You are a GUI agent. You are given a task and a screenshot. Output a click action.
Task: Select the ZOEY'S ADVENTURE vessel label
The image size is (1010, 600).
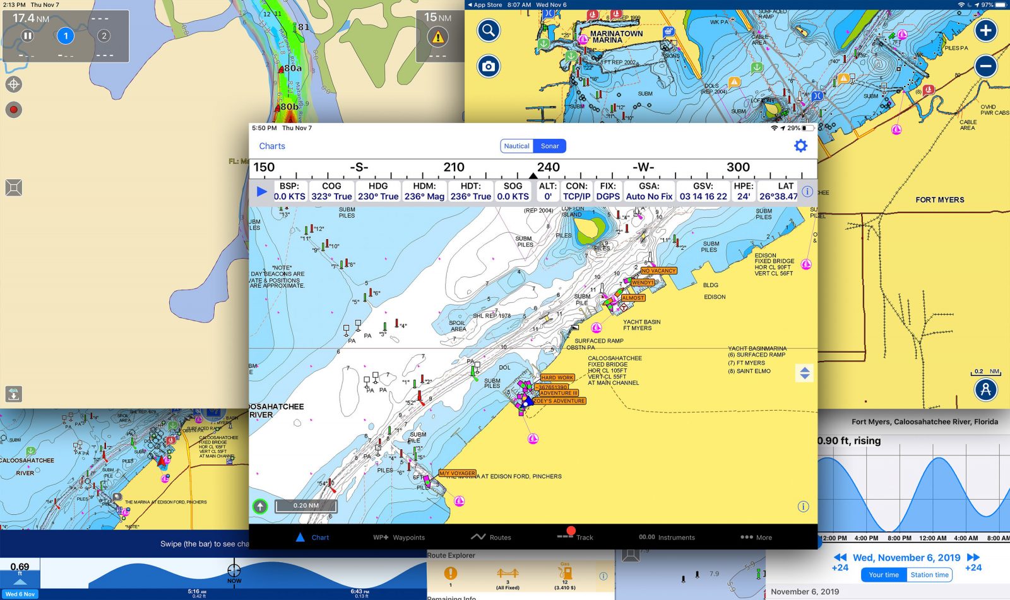pyautogui.click(x=559, y=401)
